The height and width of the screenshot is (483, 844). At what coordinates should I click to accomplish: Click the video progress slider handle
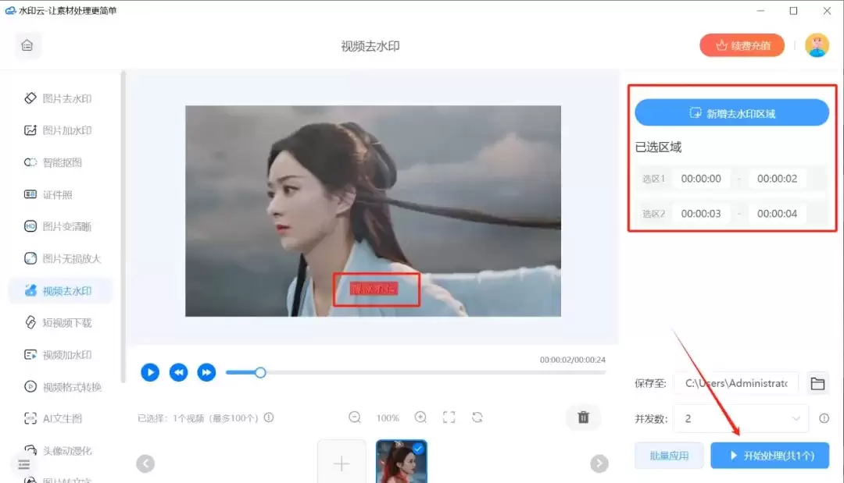click(260, 372)
